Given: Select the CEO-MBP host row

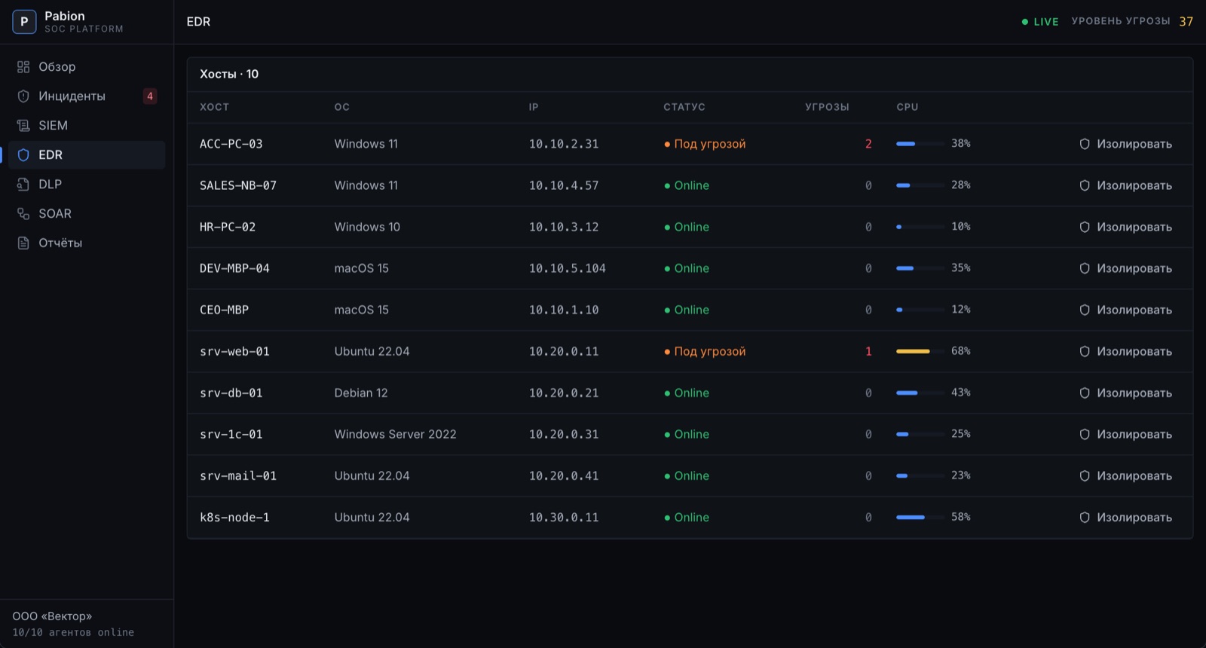Looking at the screenshot, I should (690, 310).
